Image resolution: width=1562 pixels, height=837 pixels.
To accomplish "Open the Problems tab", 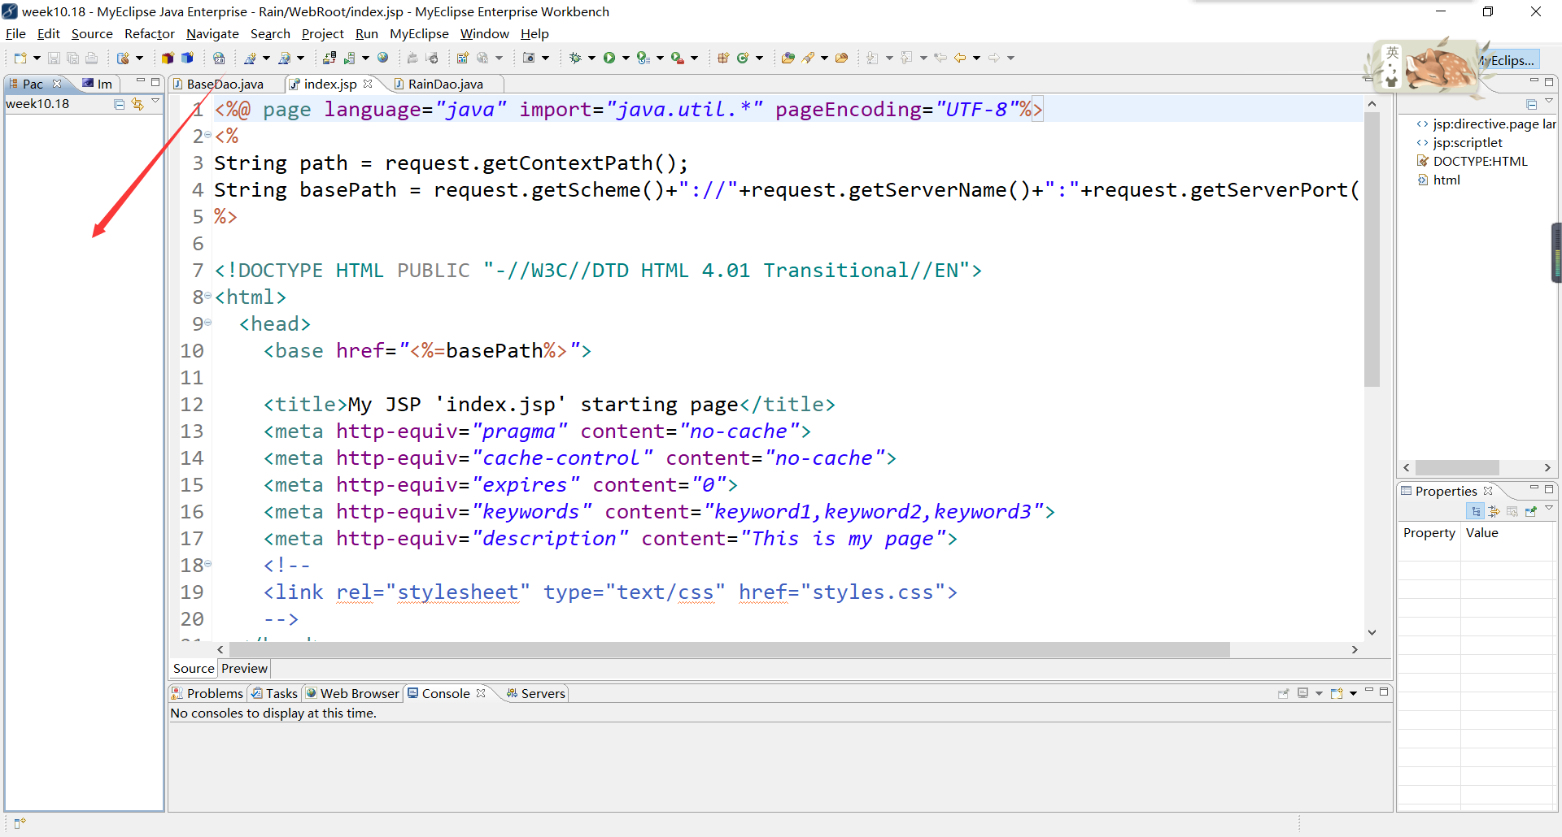I will tap(207, 693).
